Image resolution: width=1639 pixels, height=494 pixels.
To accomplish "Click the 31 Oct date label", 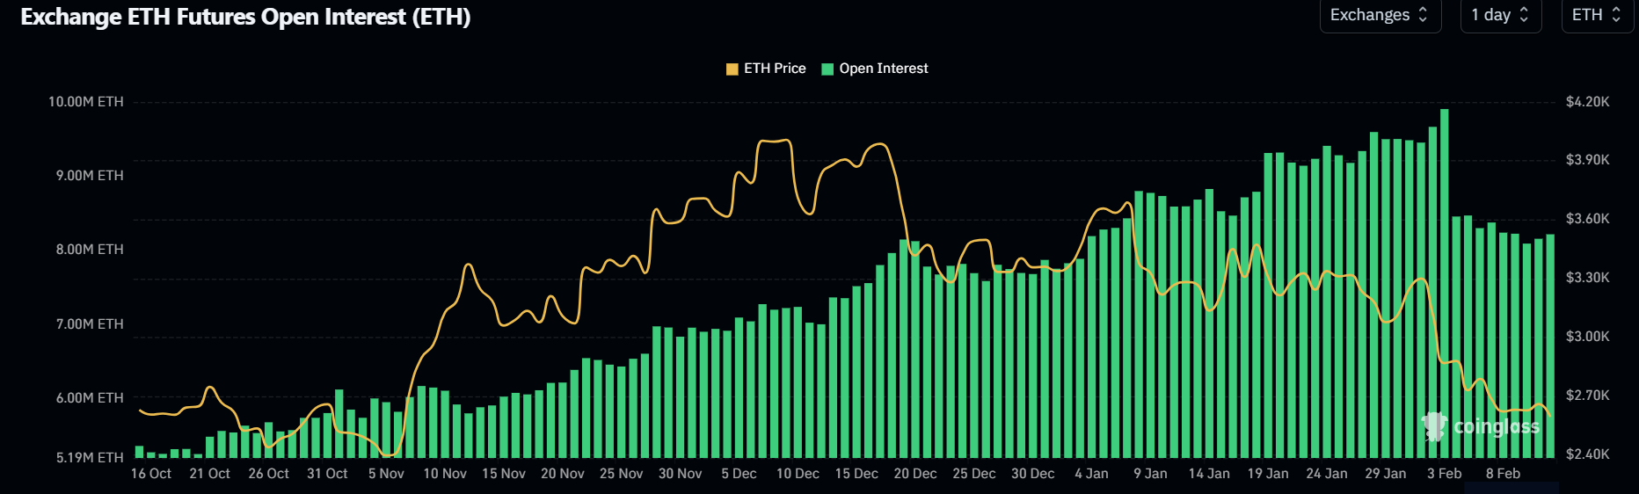I will tap(327, 474).
